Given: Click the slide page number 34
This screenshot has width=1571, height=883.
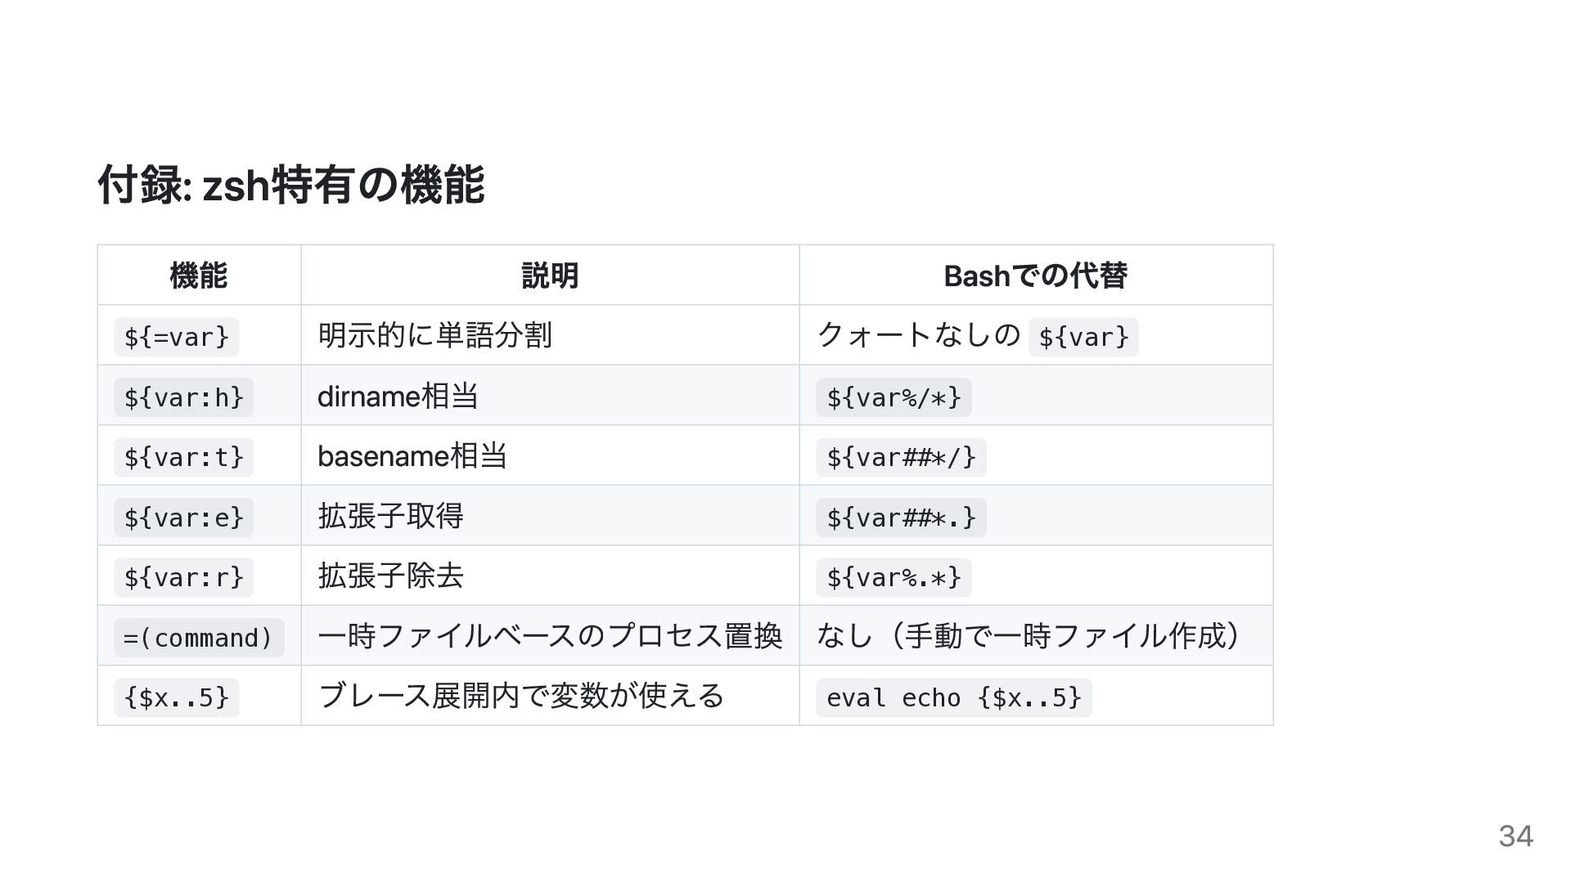Looking at the screenshot, I should click(1515, 836).
